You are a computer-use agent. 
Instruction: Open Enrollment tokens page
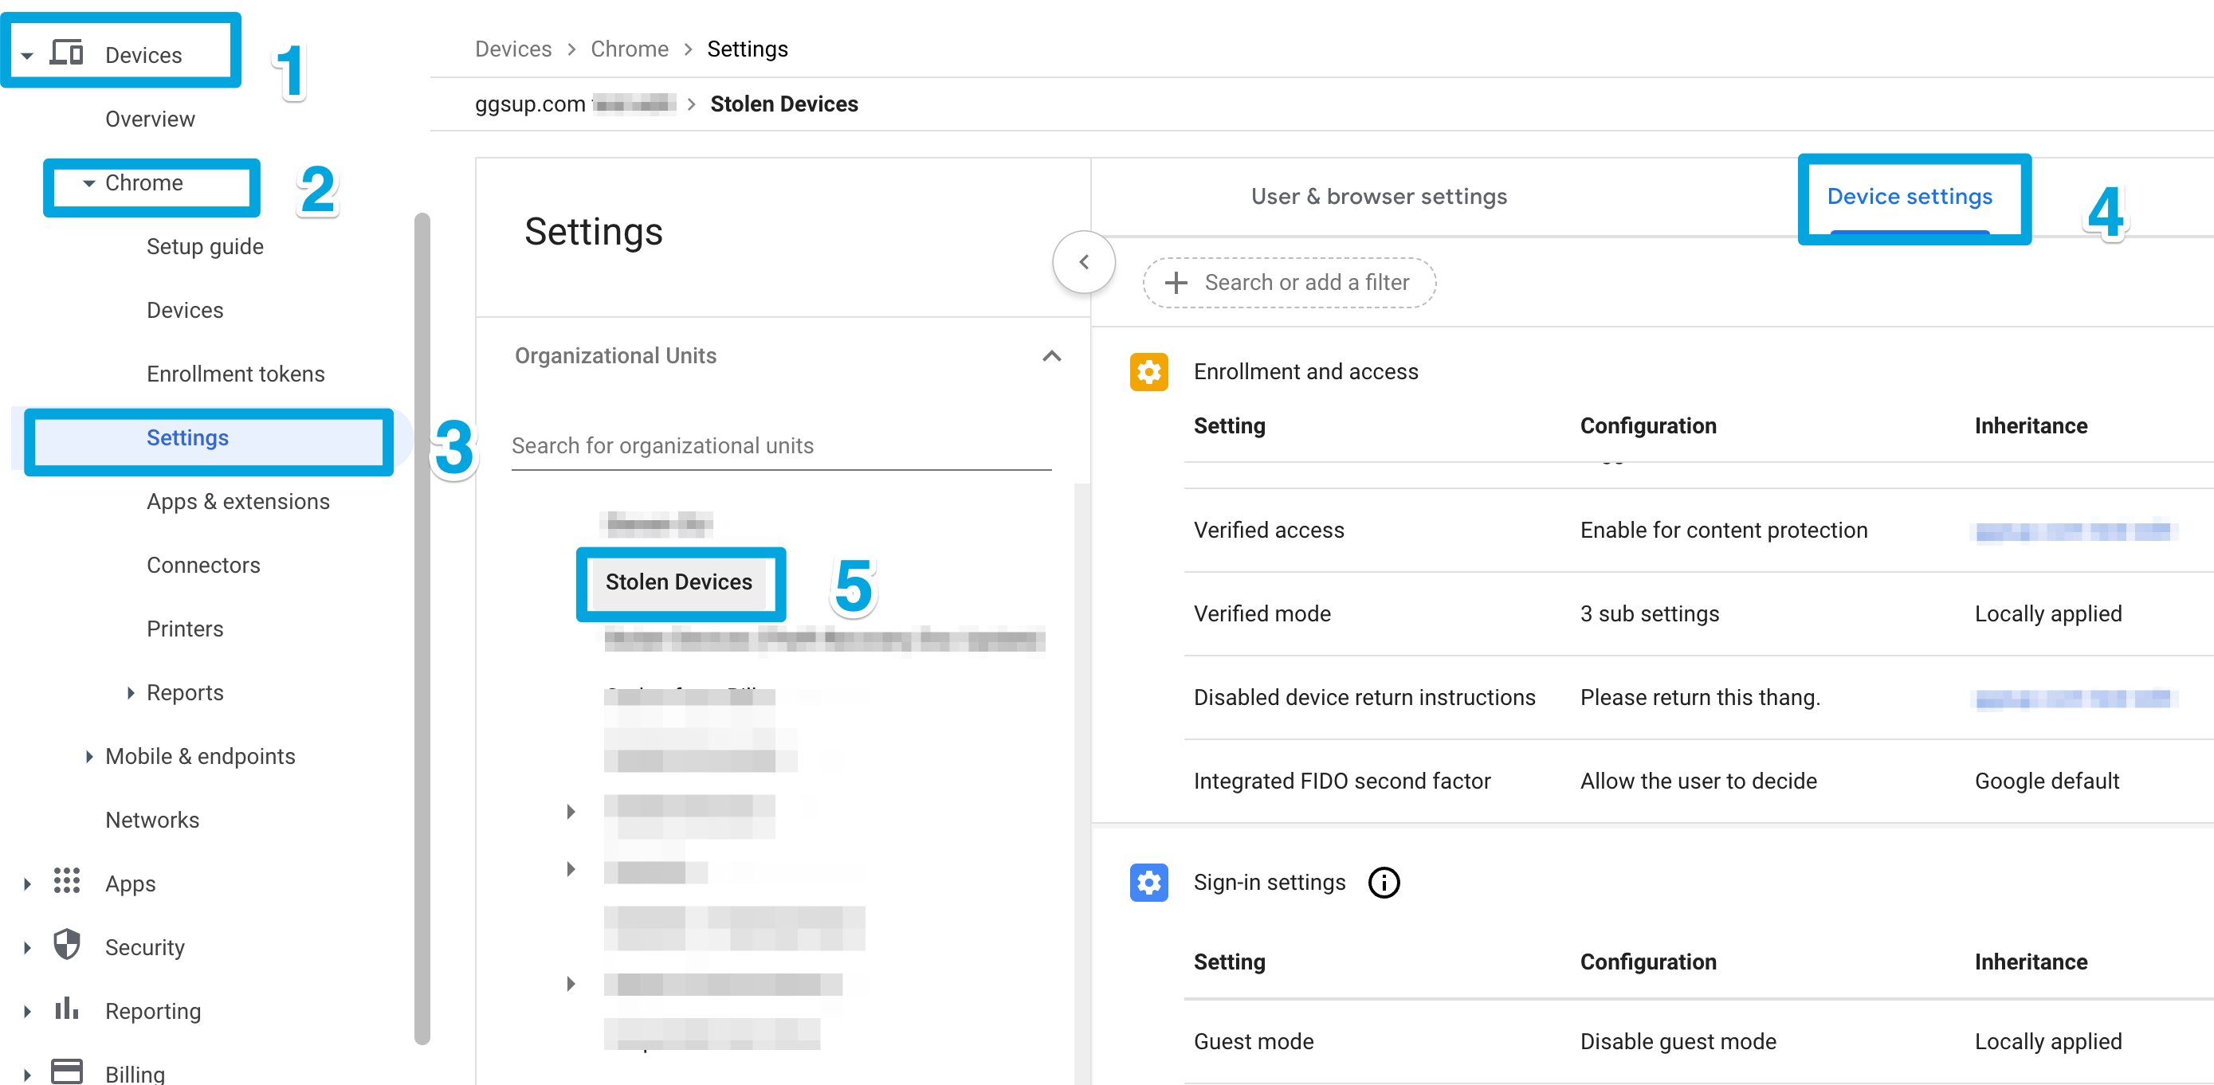pos(235,374)
